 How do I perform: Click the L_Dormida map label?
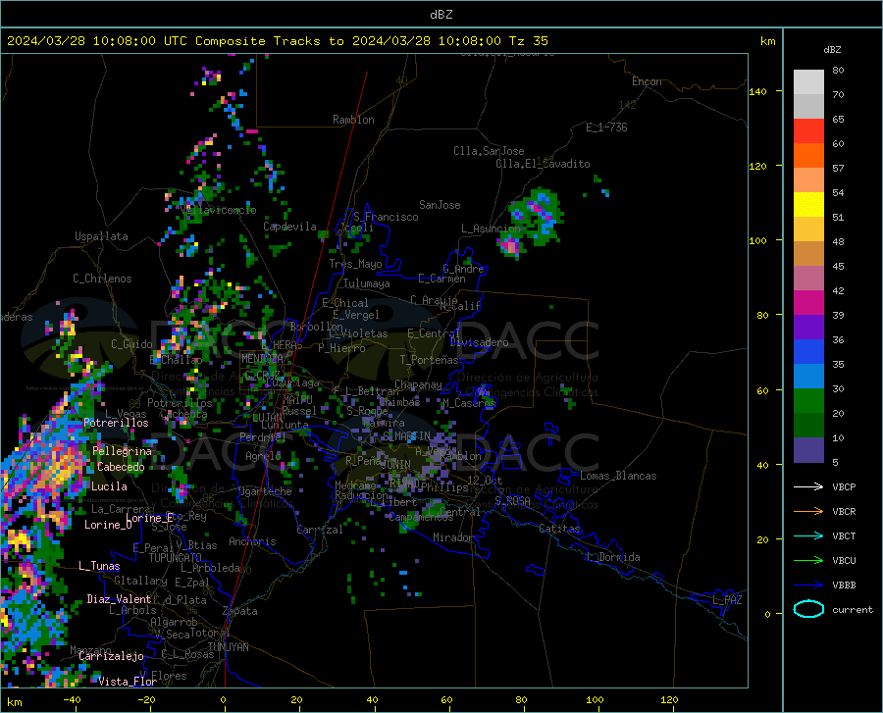click(613, 557)
